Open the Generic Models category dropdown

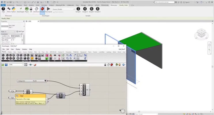coord(64,9)
